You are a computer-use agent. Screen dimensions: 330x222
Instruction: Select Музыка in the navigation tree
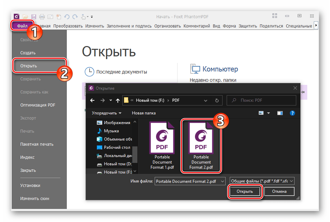111,131
